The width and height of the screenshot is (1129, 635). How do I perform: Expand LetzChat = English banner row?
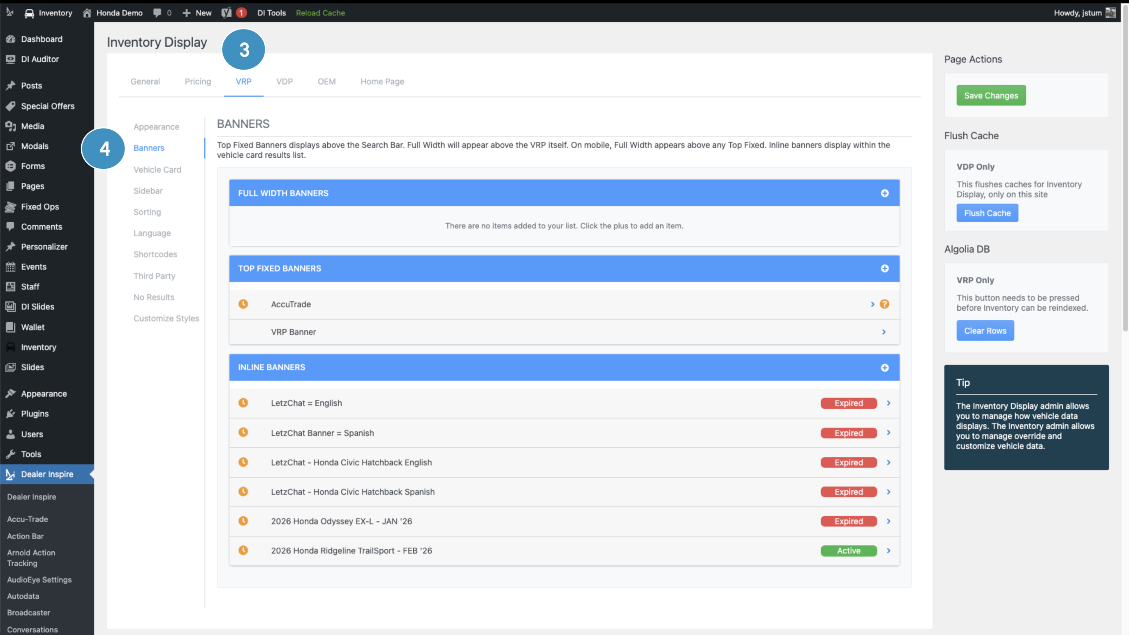coord(889,403)
